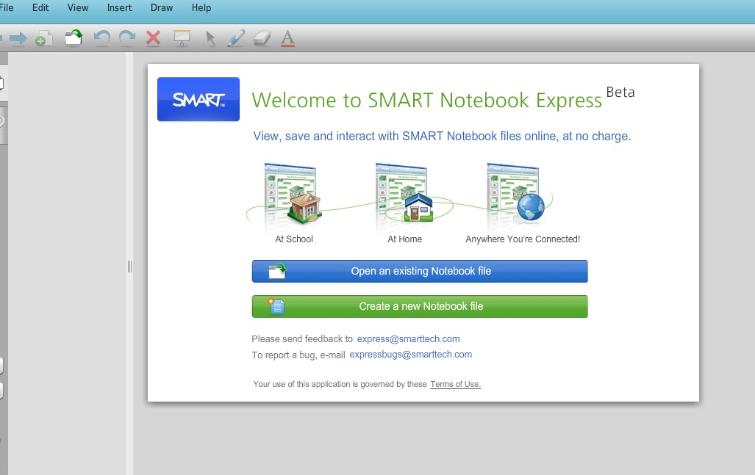Select the Eraser tool
Screen dimensions: 755x475
[x=262, y=38]
